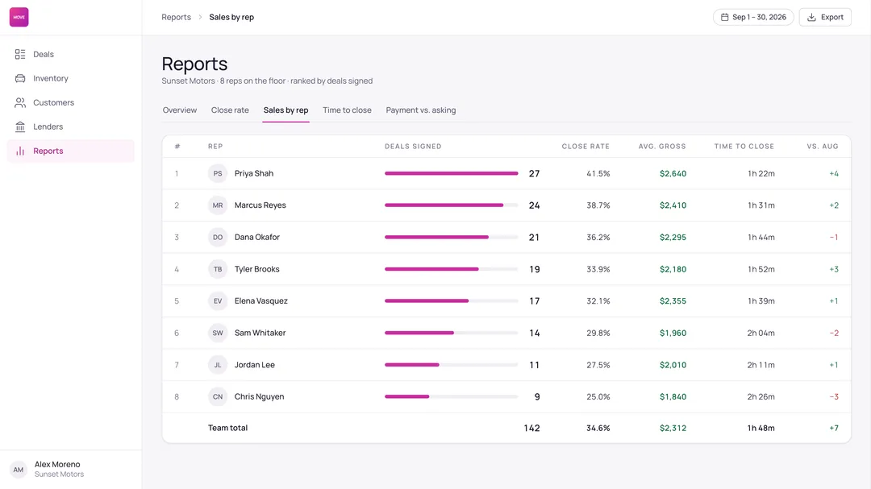Screen dimensions: 871x489
Task: Click Sam Whitaker's close rate 29.8%
Action: coord(598,333)
